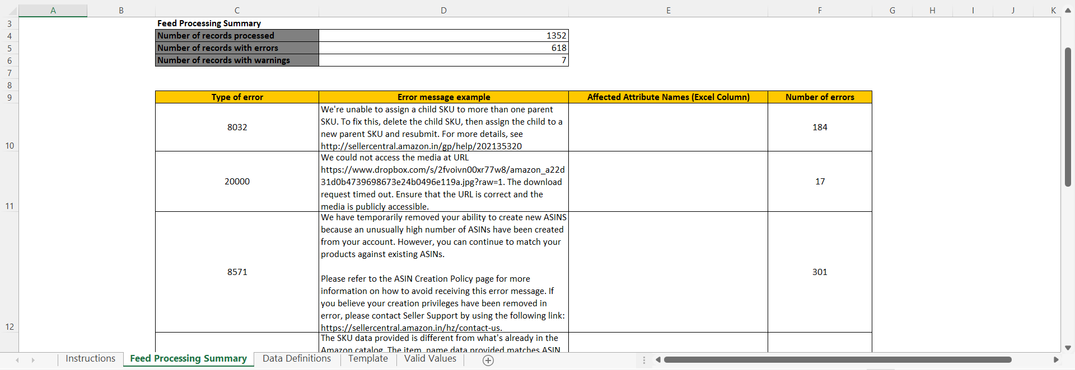This screenshot has width=1075, height=370.
Task: Switch to the Data Definitions sheet tab
Action: pos(297,359)
